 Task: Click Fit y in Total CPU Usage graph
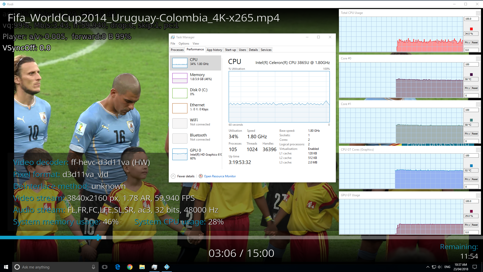(x=467, y=43)
